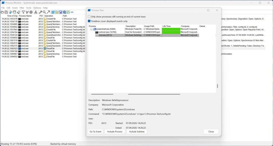Enable Only show processes still running checkbox
The image size is (273, 146).
(x=89, y=17)
